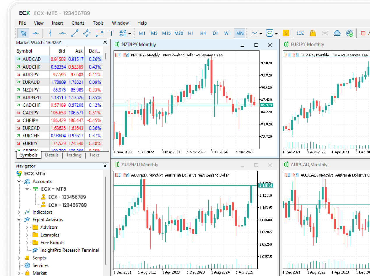Select the Fibonacci retracement tool
Viewport: 370px width, 276px height.
(x=99, y=33)
